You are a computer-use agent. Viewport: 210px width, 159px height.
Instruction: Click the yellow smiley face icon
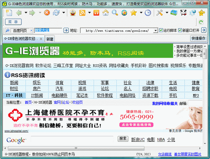click(73, 13)
